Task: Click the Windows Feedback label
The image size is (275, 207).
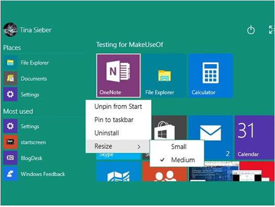Action: coord(43,174)
